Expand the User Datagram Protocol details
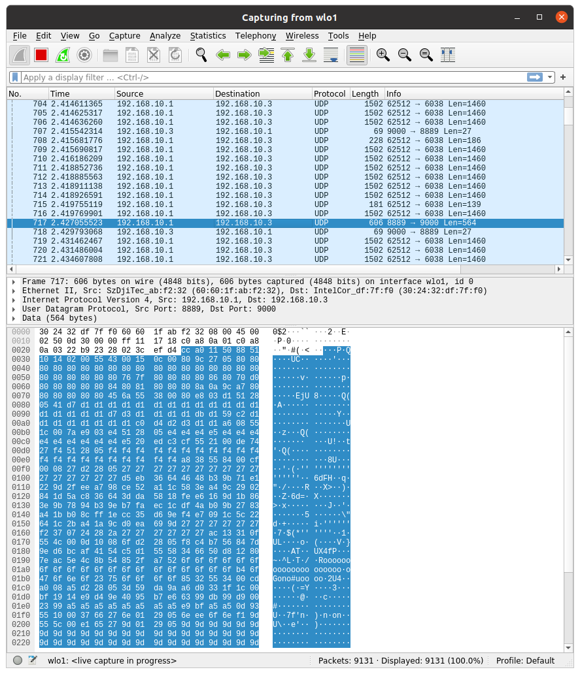The height and width of the screenshot is (674, 580). tap(14, 310)
